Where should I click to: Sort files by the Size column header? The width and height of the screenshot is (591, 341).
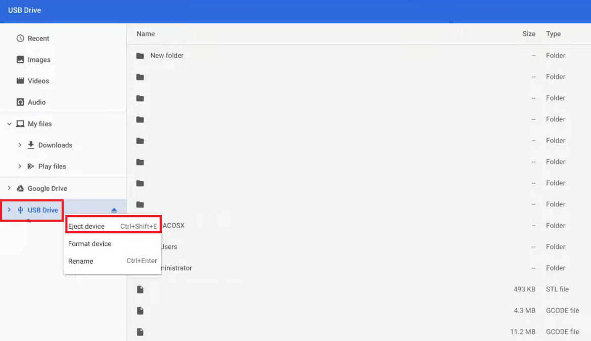(529, 34)
